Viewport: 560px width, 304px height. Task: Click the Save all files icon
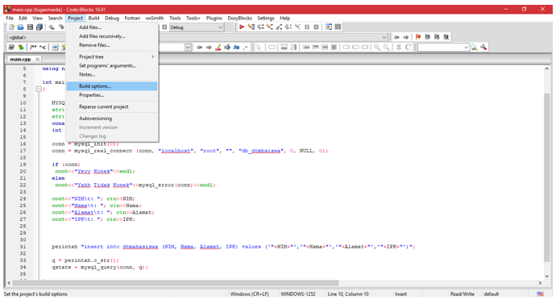click(39, 27)
